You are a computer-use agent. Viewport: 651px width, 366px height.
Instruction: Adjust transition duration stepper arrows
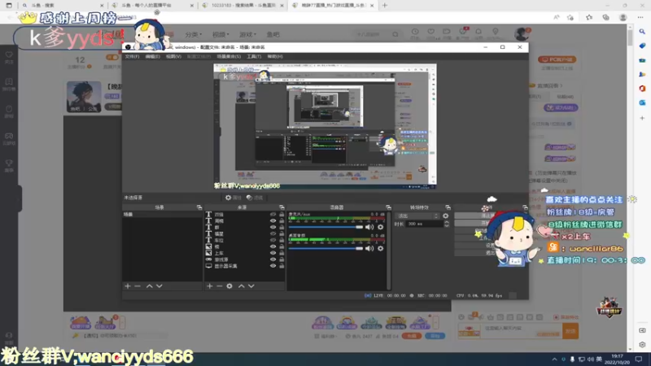point(446,224)
